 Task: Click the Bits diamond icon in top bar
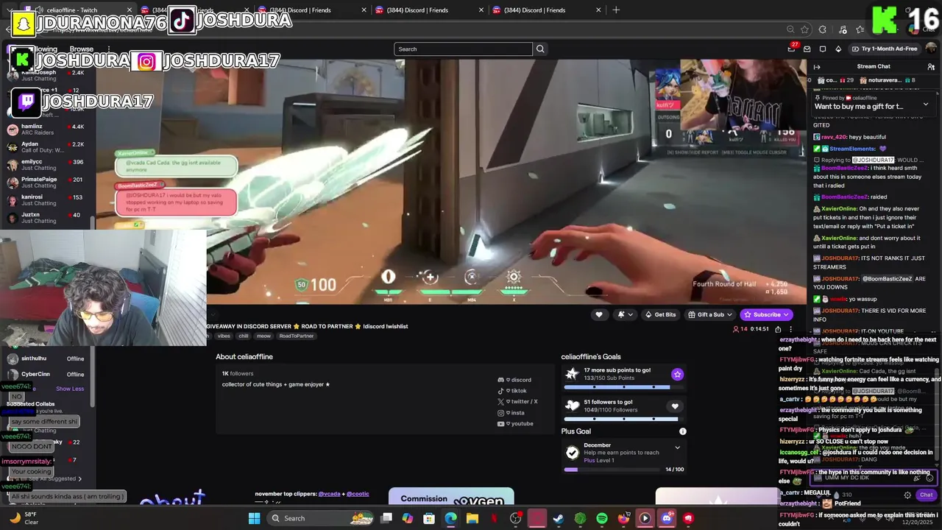[x=838, y=49]
